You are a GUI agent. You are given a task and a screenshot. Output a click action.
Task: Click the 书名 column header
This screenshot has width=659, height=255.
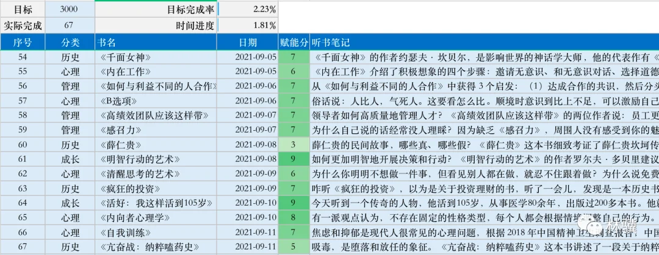click(x=156, y=43)
